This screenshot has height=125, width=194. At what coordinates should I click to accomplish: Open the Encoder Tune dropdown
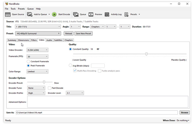coord(36,88)
